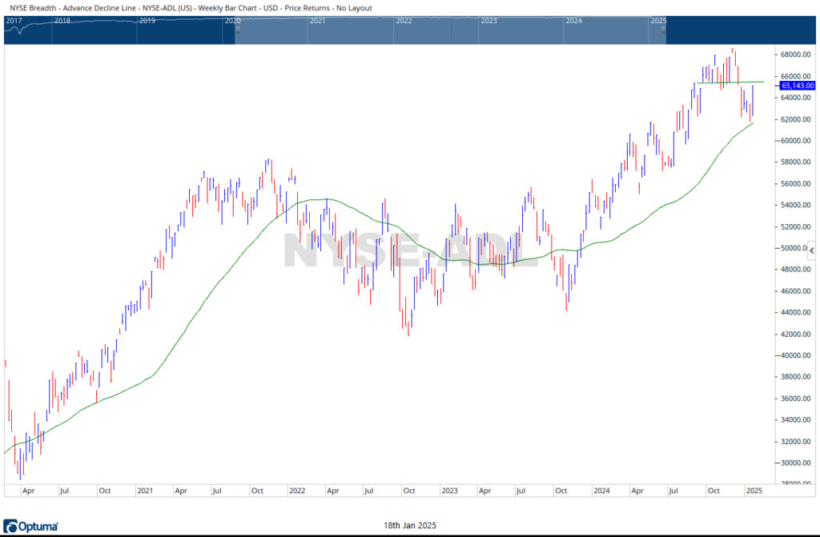This screenshot has width=820, height=537.
Task: Click the 2024 marker in the overview strip
Action: pyautogui.click(x=573, y=20)
